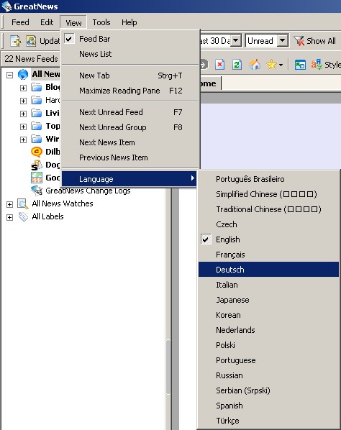
Task: Select Russian language
Action: click(x=268, y=375)
